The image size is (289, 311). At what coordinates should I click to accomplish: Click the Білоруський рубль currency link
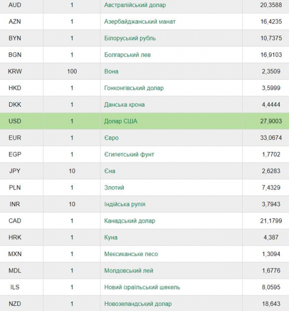coord(130,38)
